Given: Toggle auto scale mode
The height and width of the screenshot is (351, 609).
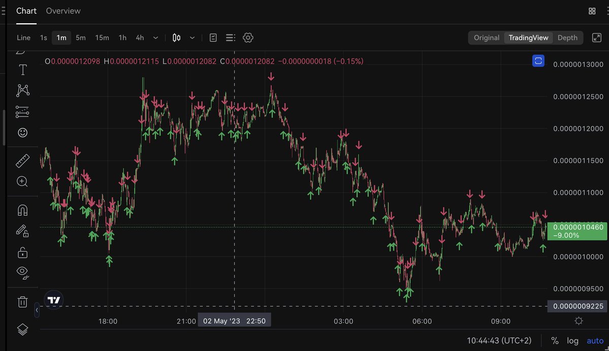Looking at the screenshot, I should (595, 341).
